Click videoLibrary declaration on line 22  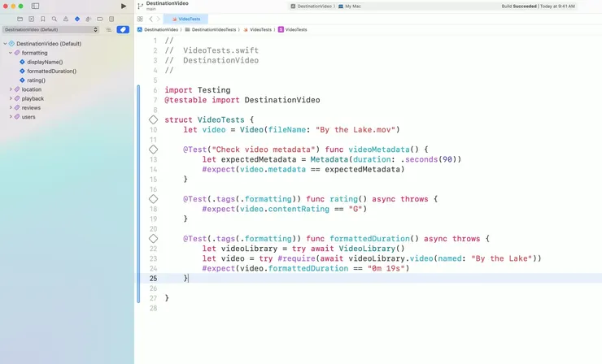249,249
